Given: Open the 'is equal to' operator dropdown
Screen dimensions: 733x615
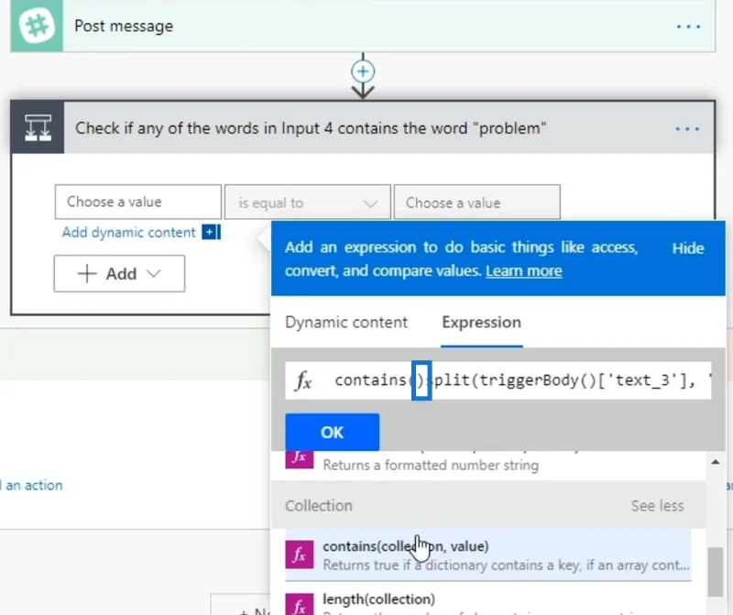Looking at the screenshot, I should (307, 203).
